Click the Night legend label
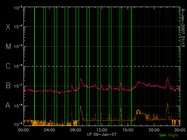This screenshot has width=187, height=140. click(173, 135)
